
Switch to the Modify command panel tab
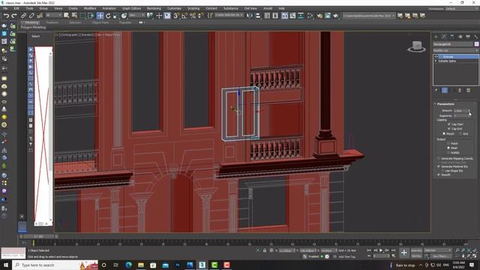[x=444, y=37]
